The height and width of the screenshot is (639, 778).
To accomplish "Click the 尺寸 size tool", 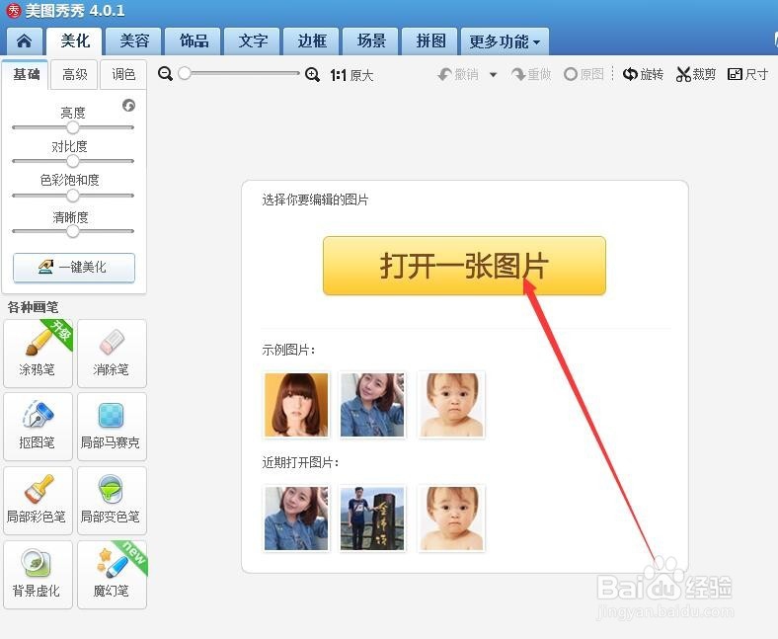I will 747,74.
